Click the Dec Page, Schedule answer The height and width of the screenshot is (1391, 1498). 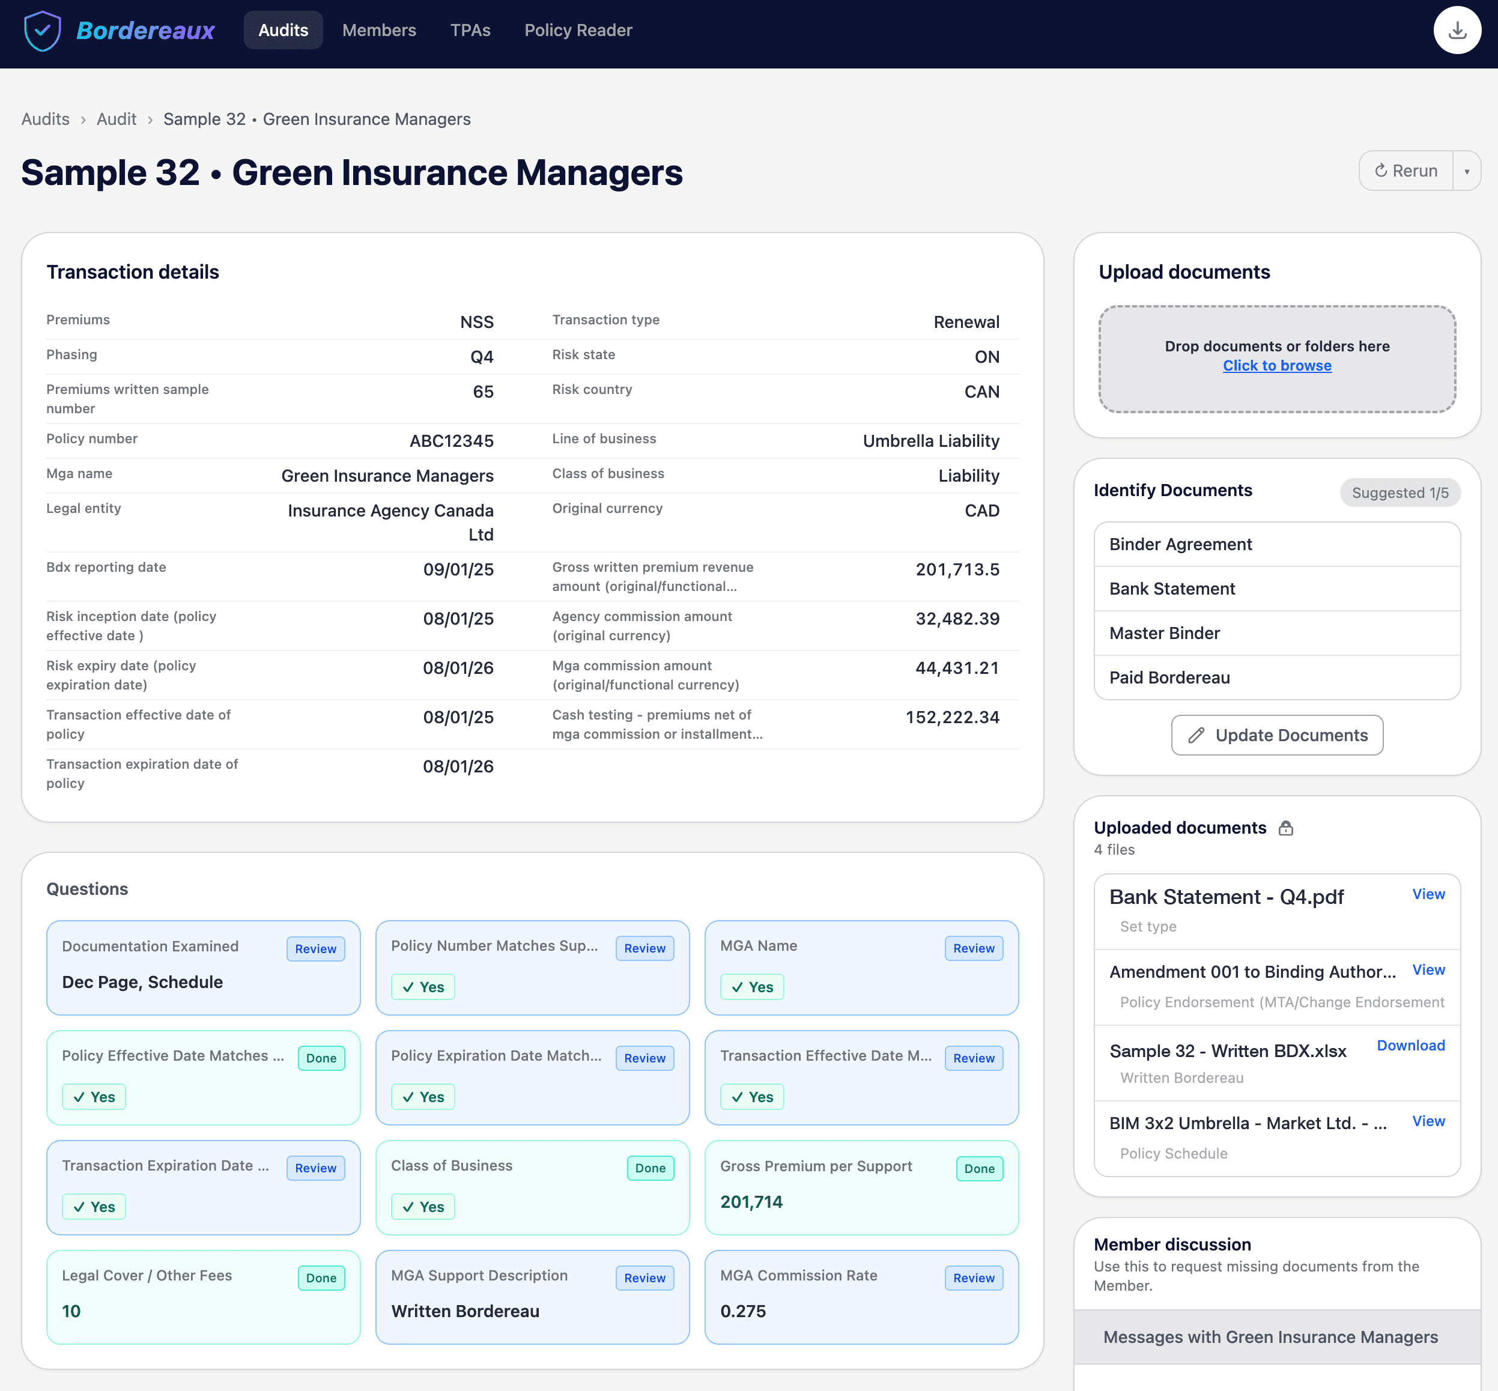click(142, 982)
